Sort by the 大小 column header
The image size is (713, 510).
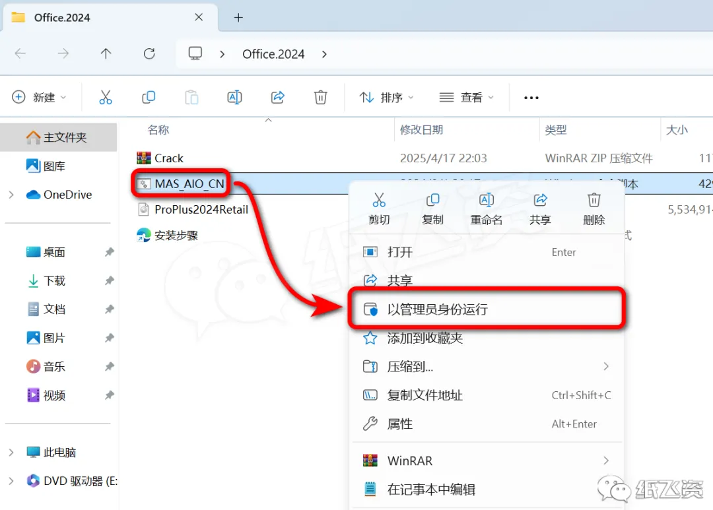pyautogui.click(x=677, y=129)
